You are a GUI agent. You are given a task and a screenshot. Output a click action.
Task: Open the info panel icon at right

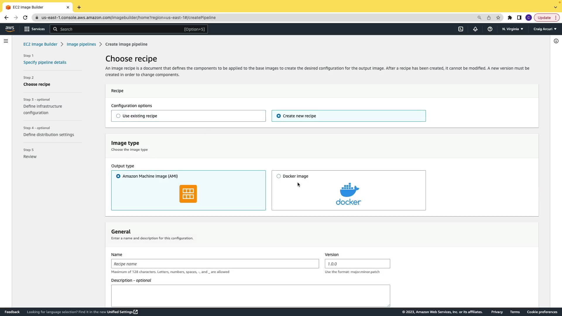pyautogui.click(x=556, y=41)
